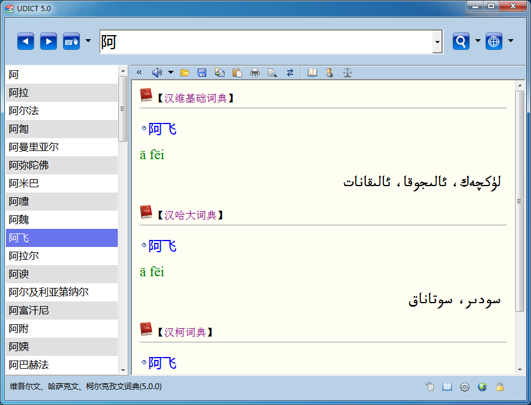
Task: Click inside the search text field
Action: (x=264, y=42)
